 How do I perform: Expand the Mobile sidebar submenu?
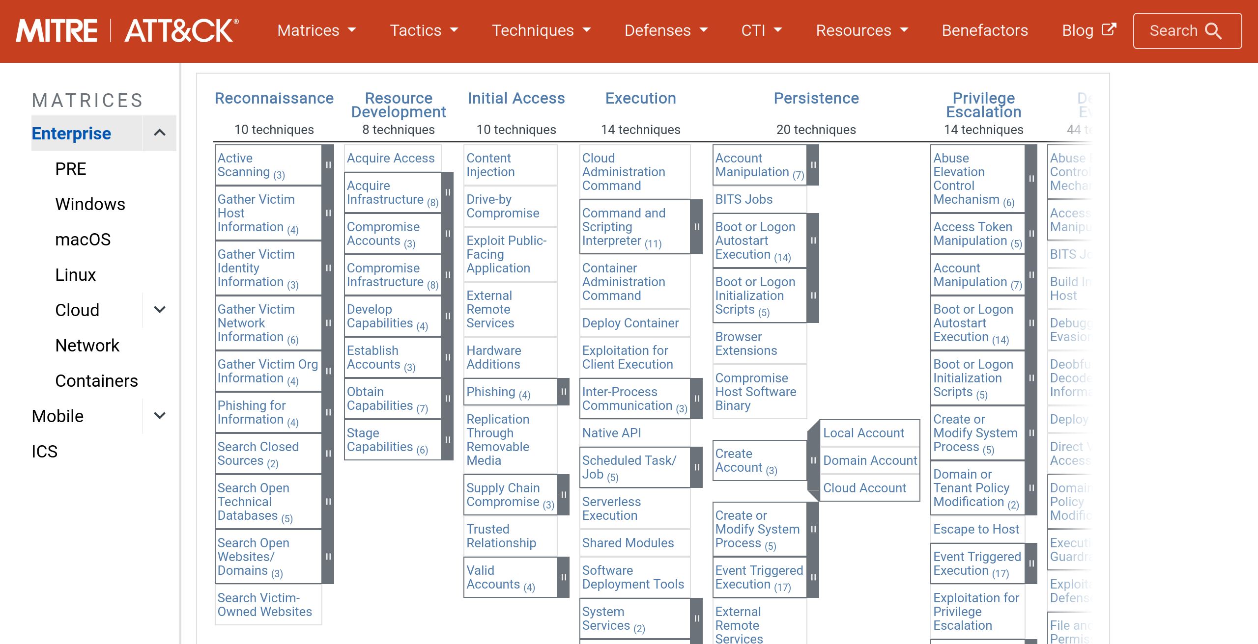click(160, 416)
